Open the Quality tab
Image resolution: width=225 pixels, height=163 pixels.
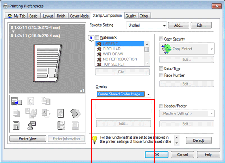[x=131, y=16]
